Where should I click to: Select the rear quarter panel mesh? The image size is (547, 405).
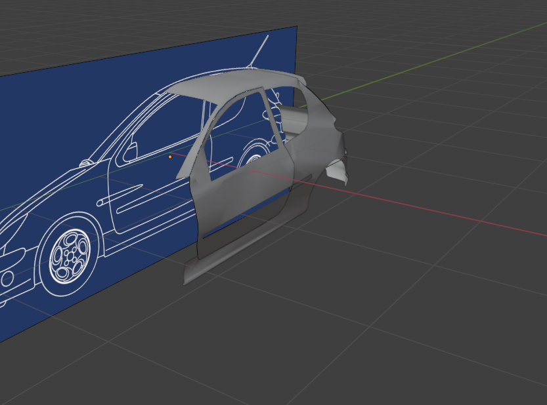point(317,140)
